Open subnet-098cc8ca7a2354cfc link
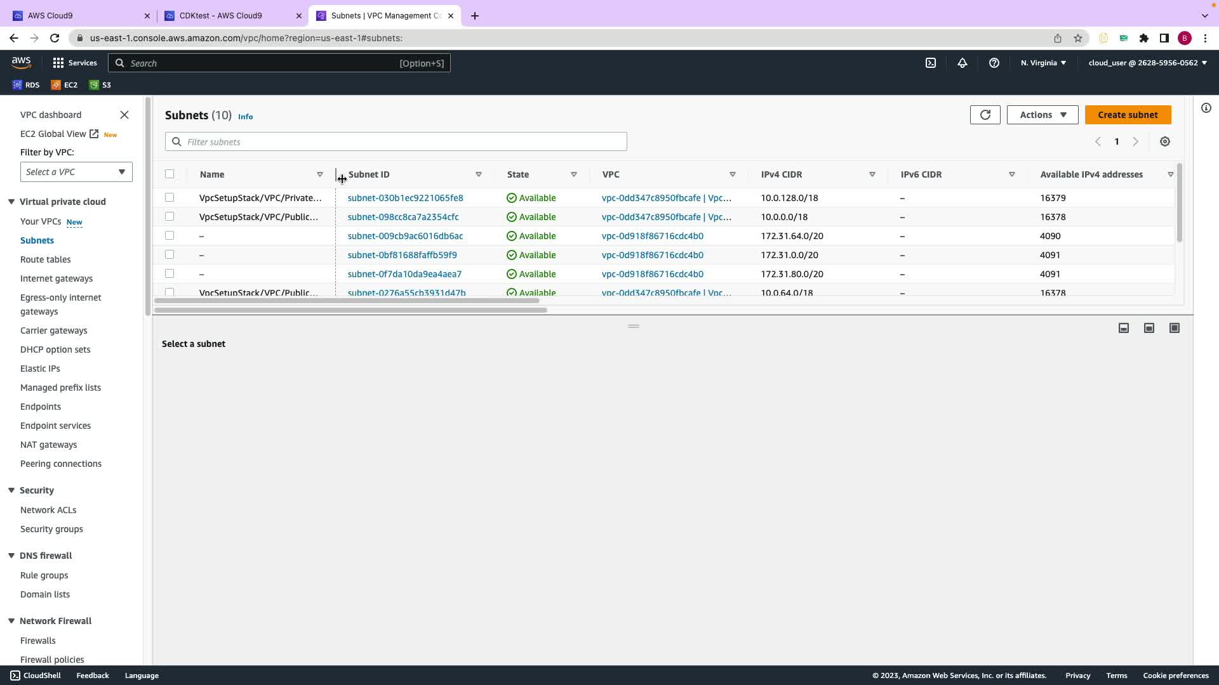Image resolution: width=1219 pixels, height=685 pixels. point(403,217)
